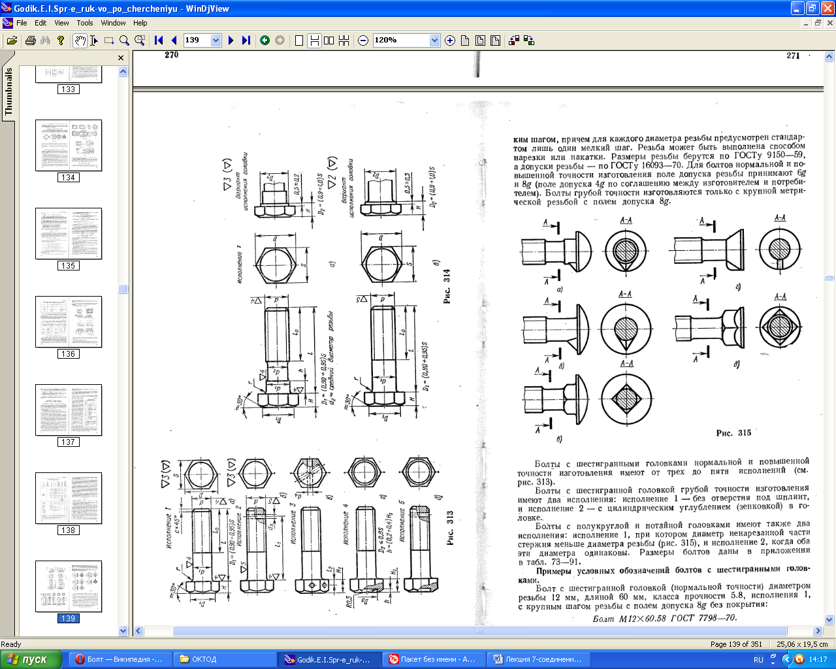Click the green Back navigation arrow
This screenshot has width=836, height=669.
tap(265, 41)
